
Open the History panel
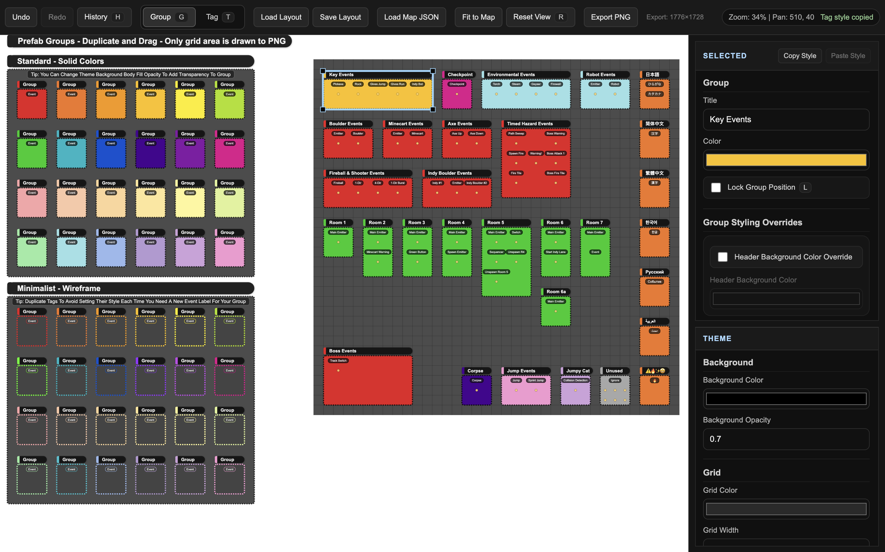pyautogui.click(x=104, y=17)
